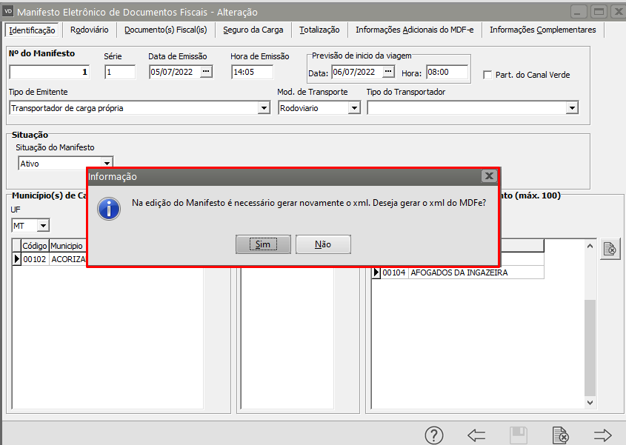The image size is (626, 445).
Task: Switch to the Rodoviário tab
Action: [x=90, y=30]
